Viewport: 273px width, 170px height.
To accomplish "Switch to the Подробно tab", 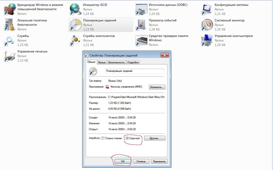I will pyautogui.click(x=133, y=62).
